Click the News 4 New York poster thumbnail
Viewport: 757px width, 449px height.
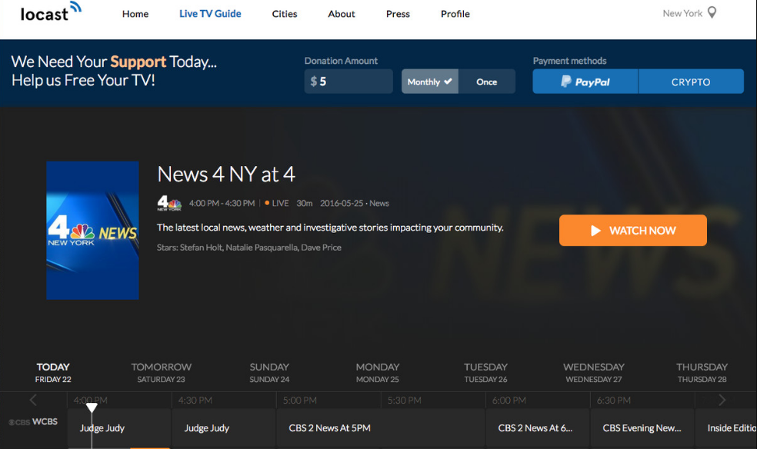tap(92, 230)
